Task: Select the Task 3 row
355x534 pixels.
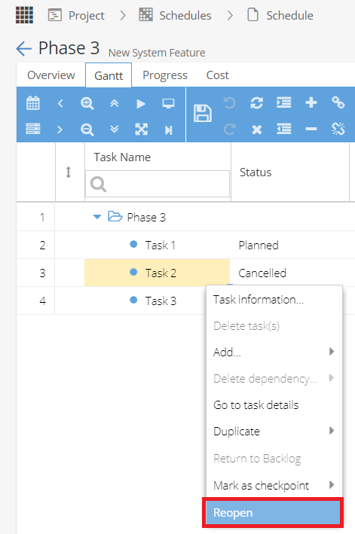Action: point(161,301)
